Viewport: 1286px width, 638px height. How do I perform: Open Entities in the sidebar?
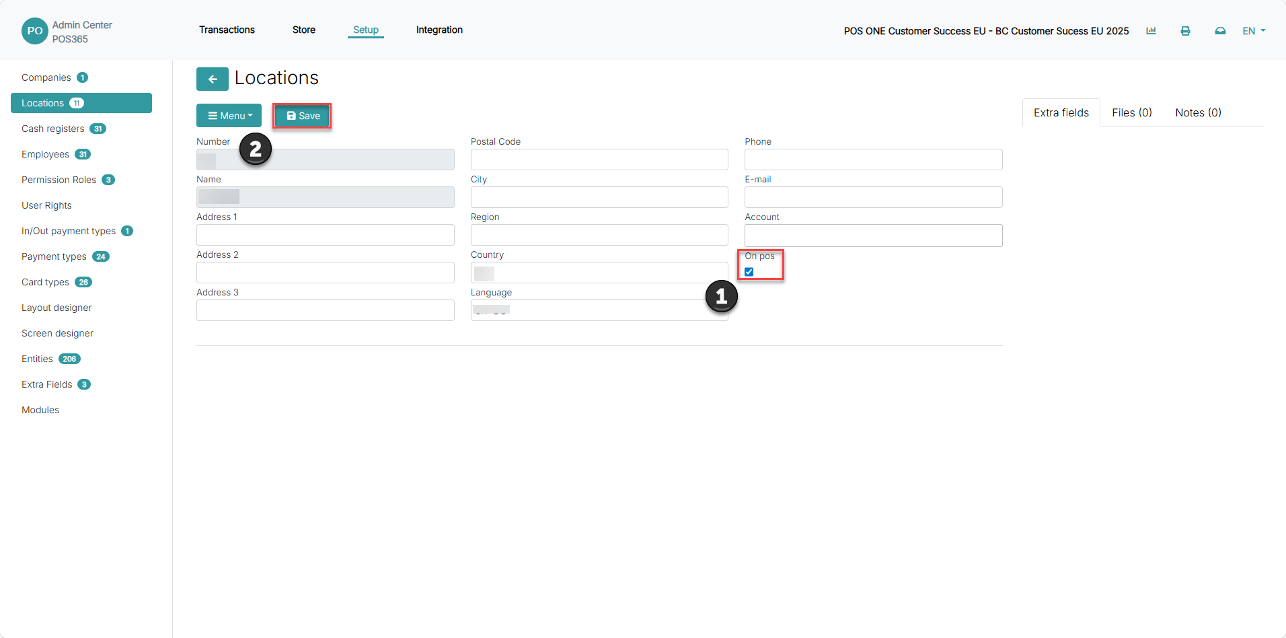pyautogui.click(x=51, y=359)
